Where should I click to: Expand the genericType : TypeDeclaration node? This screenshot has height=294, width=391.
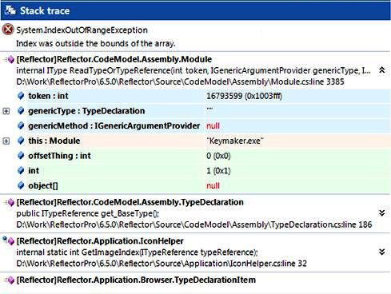tap(6, 111)
